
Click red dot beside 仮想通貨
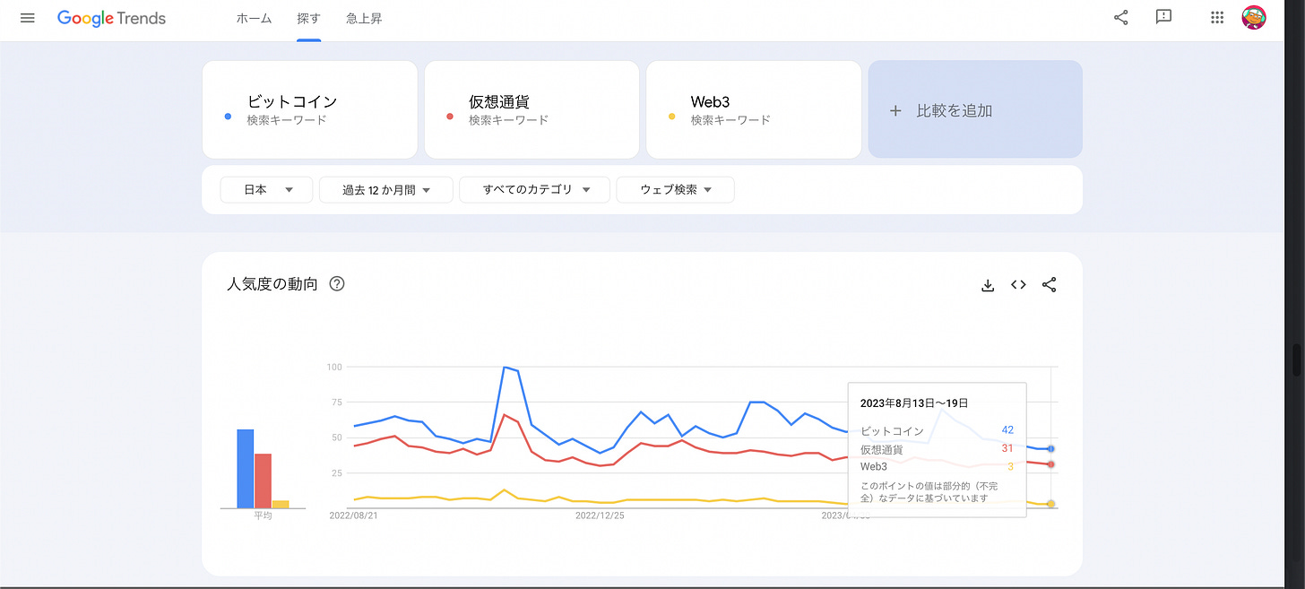pos(450,117)
